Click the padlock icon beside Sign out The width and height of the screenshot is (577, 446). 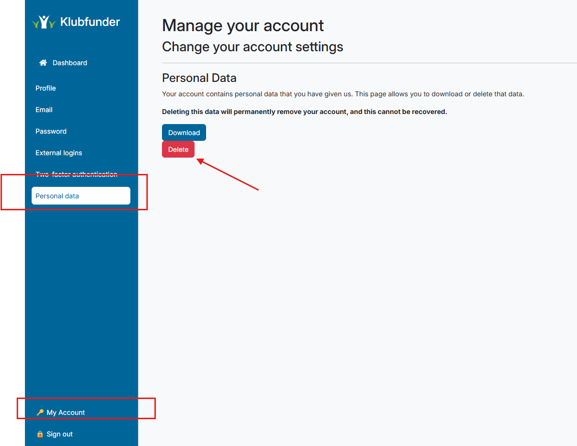[x=39, y=434]
